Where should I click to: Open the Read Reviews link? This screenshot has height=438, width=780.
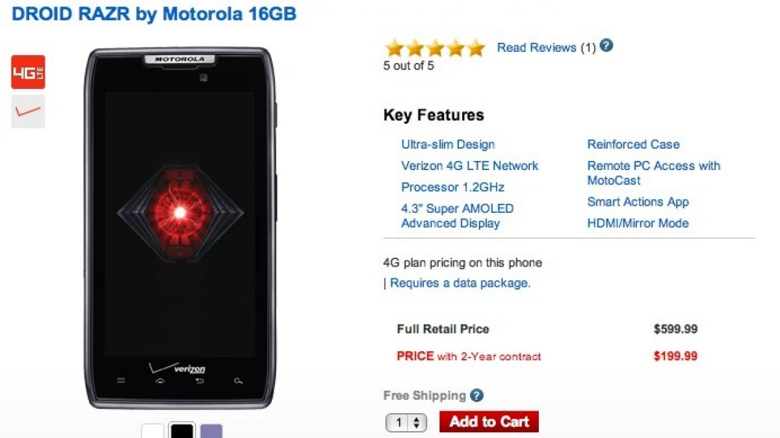coord(537,47)
